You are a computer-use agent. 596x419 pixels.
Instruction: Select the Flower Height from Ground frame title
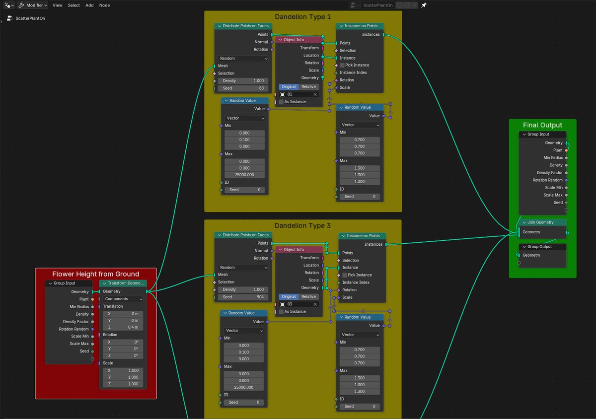(x=96, y=274)
